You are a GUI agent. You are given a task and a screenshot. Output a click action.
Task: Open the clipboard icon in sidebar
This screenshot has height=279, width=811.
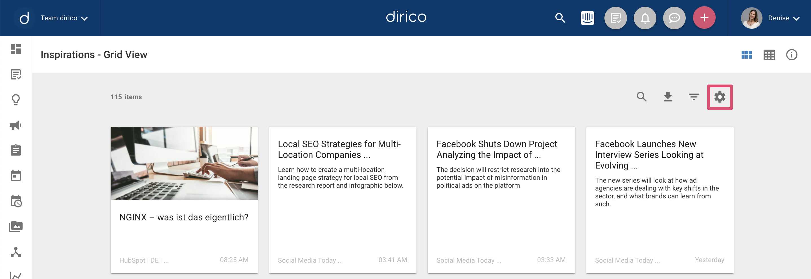point(16,150)
